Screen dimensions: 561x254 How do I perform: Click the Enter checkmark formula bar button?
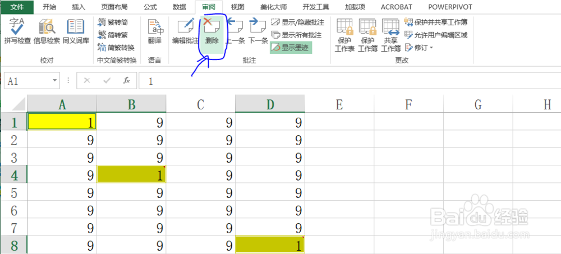[x=107, y=81]
